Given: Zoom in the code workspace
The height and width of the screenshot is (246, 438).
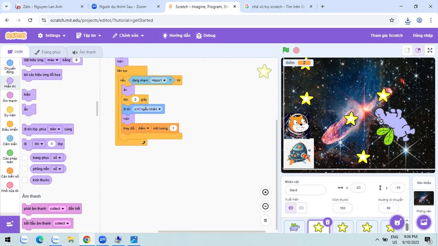Looking at the screenshot, I should pos(266,192).
